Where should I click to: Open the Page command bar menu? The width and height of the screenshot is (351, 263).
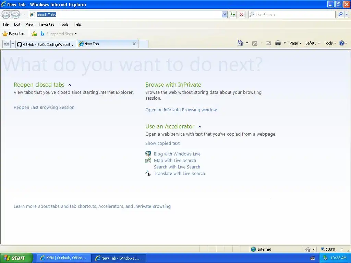coord(295,43)
